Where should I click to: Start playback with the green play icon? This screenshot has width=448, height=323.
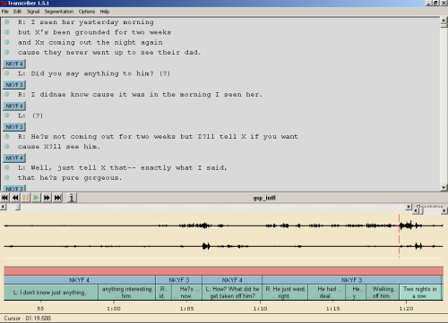[x=36, y=198]
